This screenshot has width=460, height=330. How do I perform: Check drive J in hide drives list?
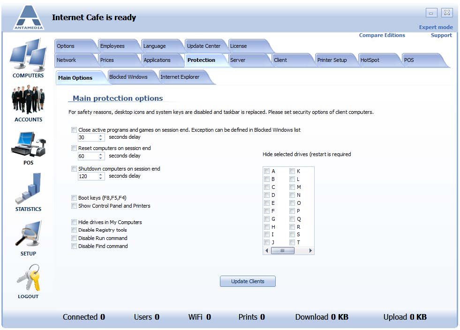pyautogui.click(x=267, y=242)
